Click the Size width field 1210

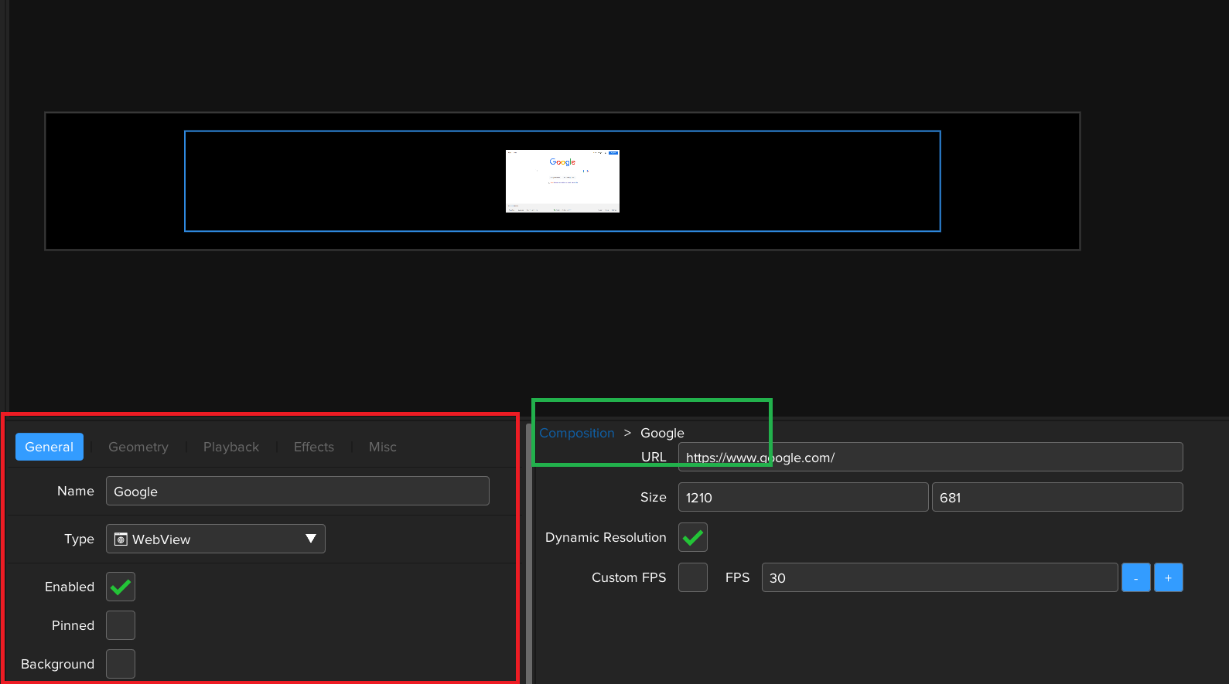click(x=802, y=497)
